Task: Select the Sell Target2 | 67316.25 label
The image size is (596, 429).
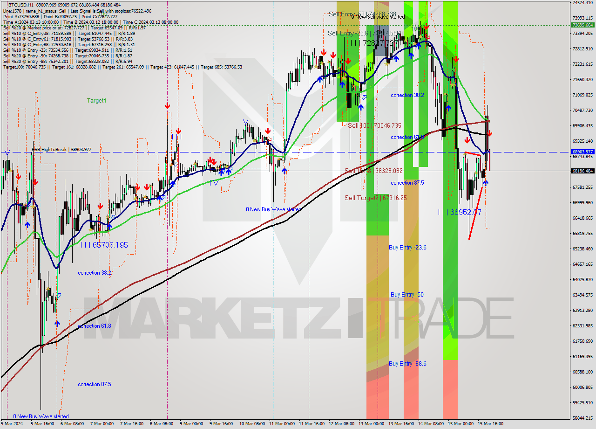Action: pos(375,198)
